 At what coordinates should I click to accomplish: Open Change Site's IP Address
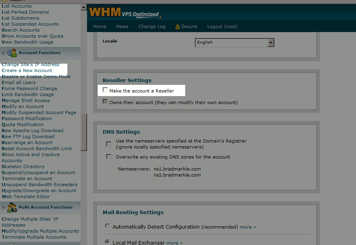tap(30, 64)
